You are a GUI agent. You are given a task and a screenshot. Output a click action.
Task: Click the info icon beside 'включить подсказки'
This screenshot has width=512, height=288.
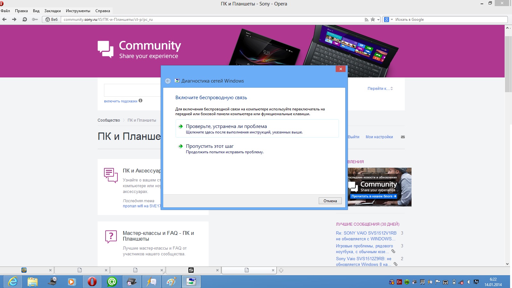(140, 100)
